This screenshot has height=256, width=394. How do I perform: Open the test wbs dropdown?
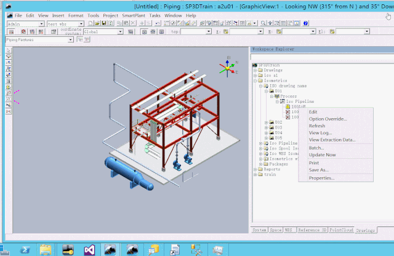click(x=81, y=24)
